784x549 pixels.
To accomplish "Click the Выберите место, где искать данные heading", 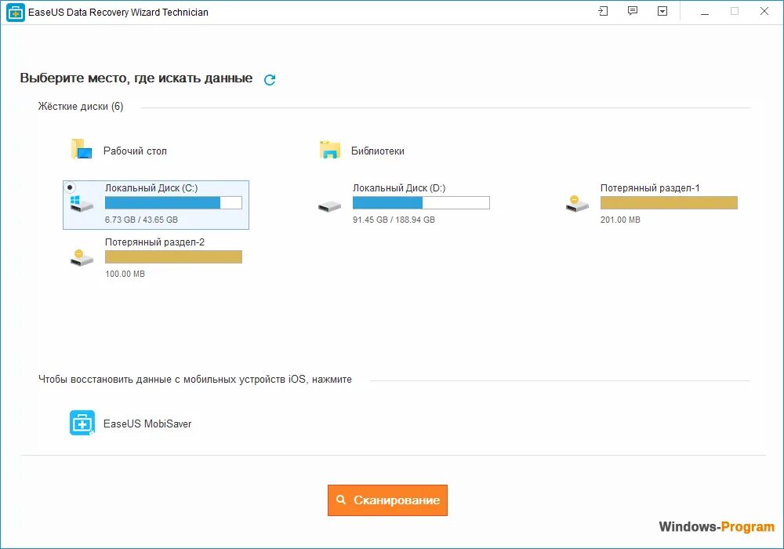I will (x=136, y=78).
